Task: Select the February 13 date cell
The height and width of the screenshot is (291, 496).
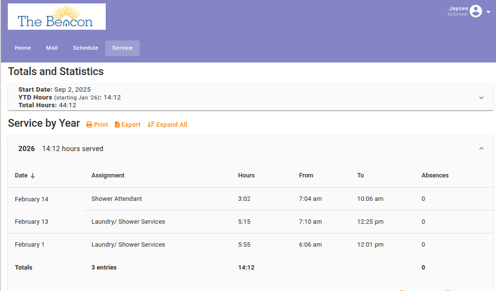Action: (x=32, y=222)
